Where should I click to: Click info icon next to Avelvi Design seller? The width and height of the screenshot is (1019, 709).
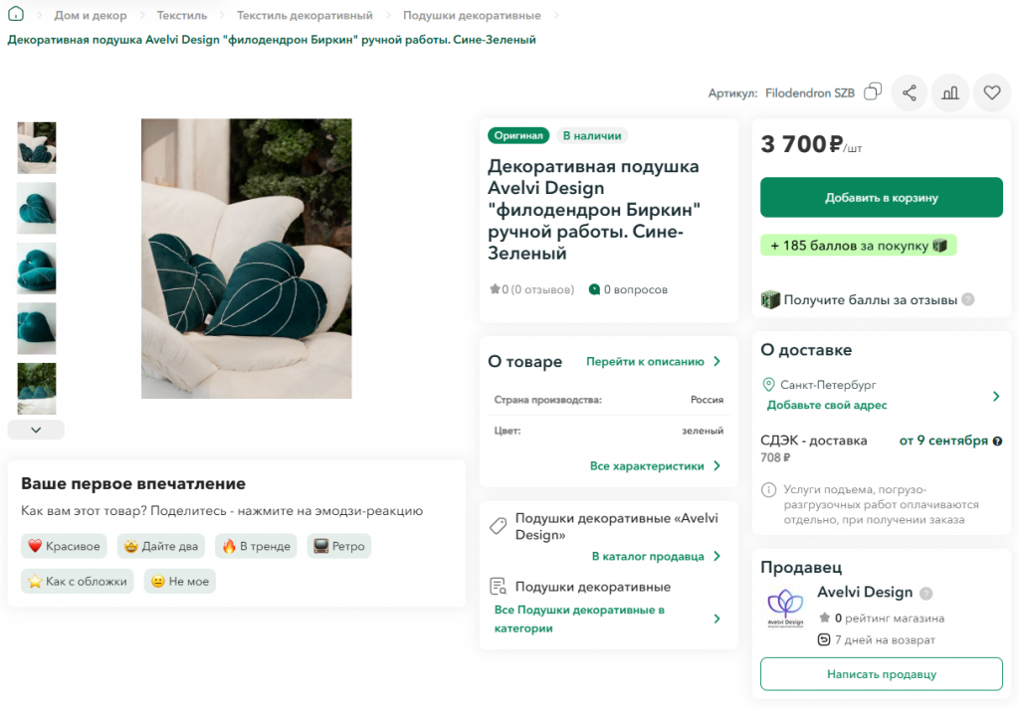[x=926, y=593]
